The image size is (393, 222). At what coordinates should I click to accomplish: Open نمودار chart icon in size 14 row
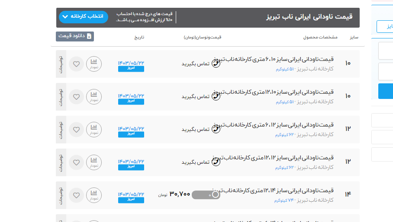pyautogui.click(x=94, y=195)
